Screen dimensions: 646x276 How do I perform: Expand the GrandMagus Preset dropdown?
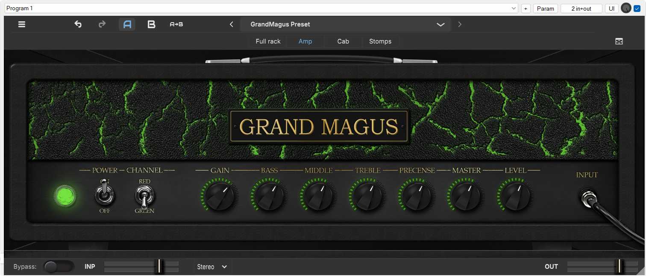[440, 24]
